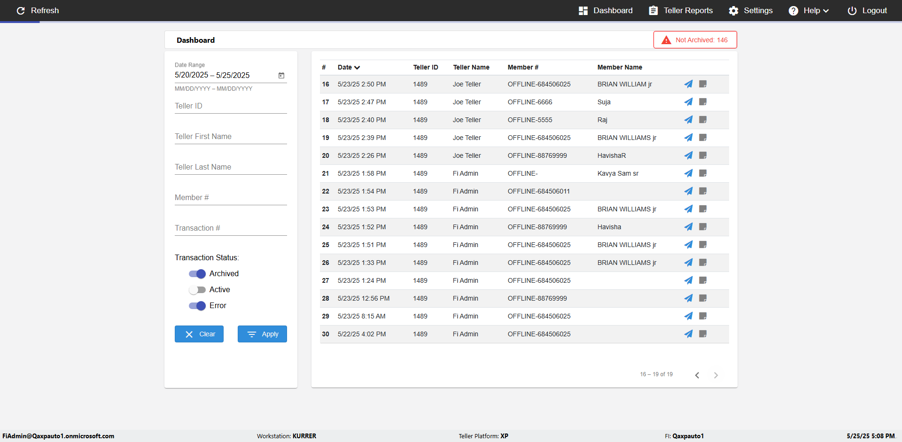The image size is (902, 442).
Task: Click the send icon for Kavya Sam sr
Action: click(688, 173)
